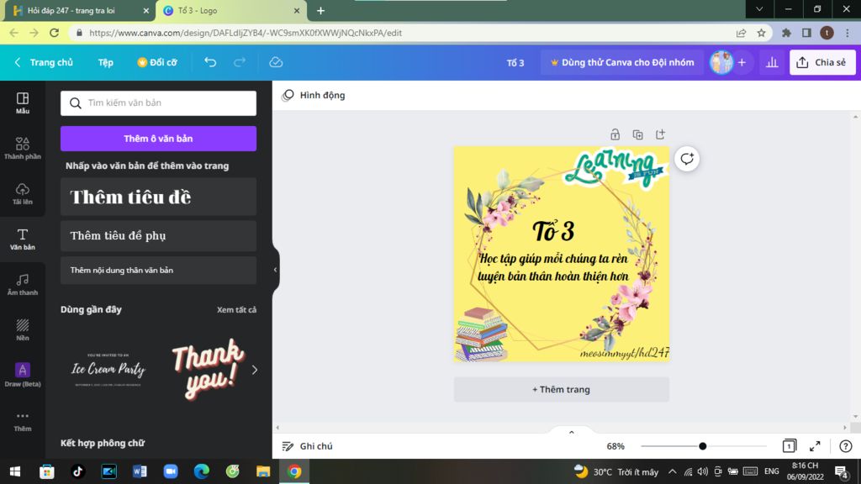861x484 pixels.
Task: Select the Học tập giúp mỗi chúng ta text
Action: tap(553, 267)
